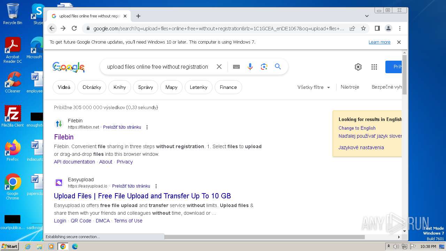Go back using the browser back arrow

tap(52, 28)
